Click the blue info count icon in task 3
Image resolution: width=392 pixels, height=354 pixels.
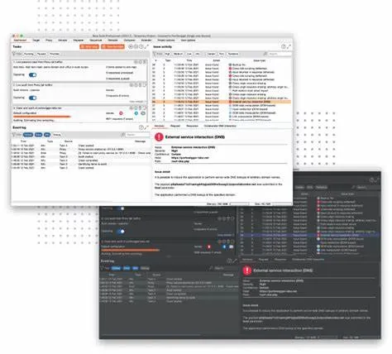coord(136,113)
